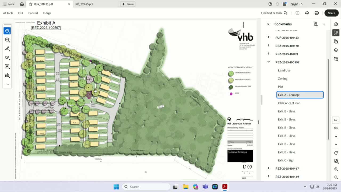
Task: Open the Old Concept Plan bookmark
Action: (x=289, y=103)
